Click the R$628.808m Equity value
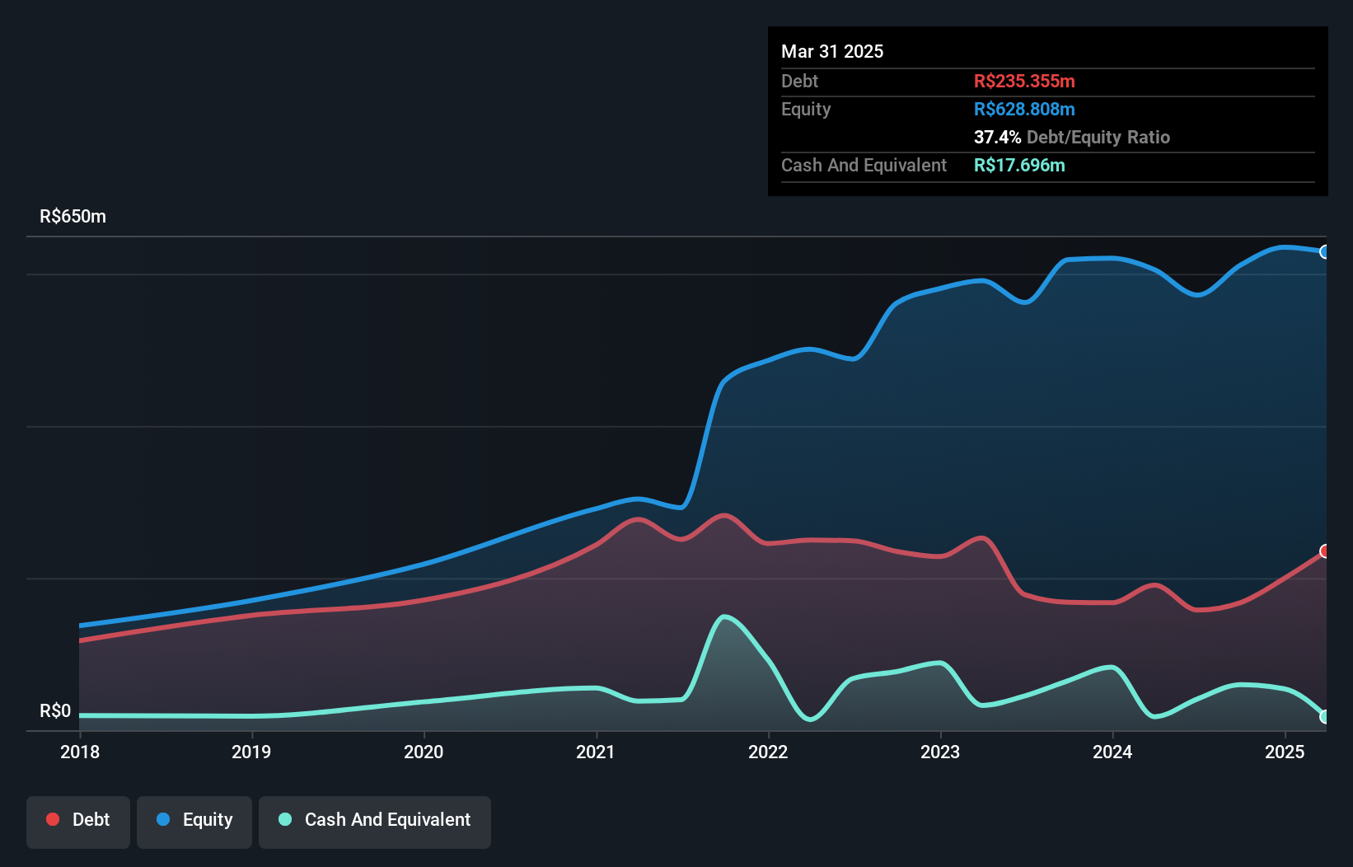1353x867 pixels. tap(1024, 109)
